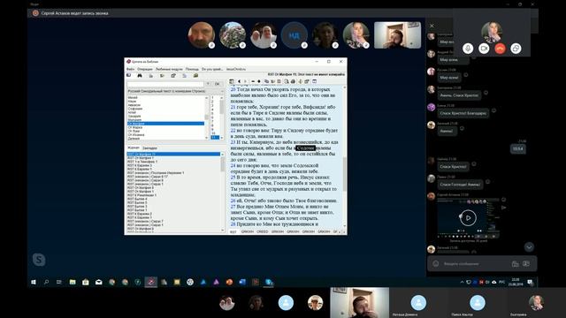The height and width of the screenshot is (318, 566).
Task: Open the Операции menu
Action: point(145,69)
